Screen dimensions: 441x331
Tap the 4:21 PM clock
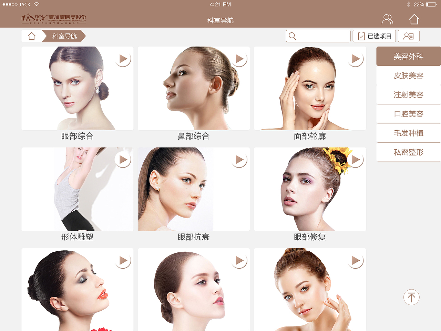(220, 4)
